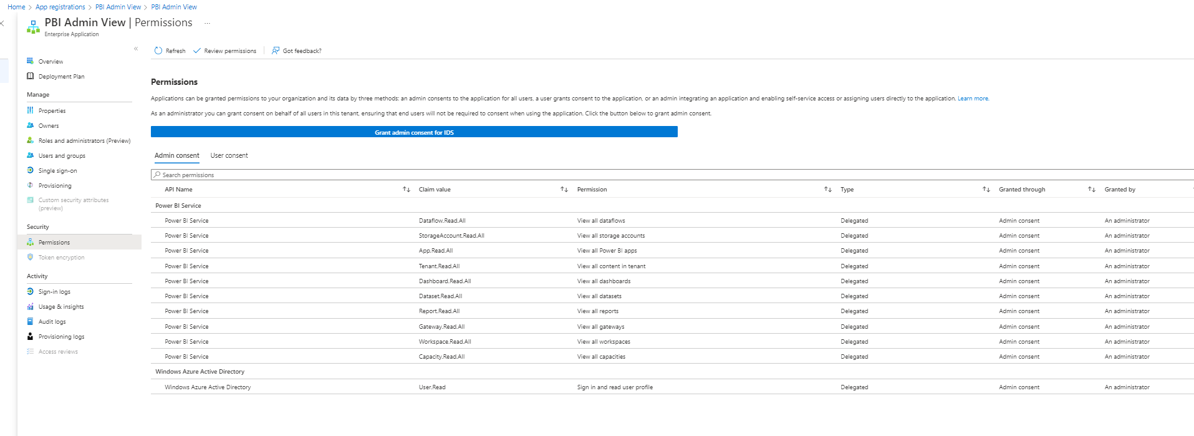Open the Provisioning icon

30,185
